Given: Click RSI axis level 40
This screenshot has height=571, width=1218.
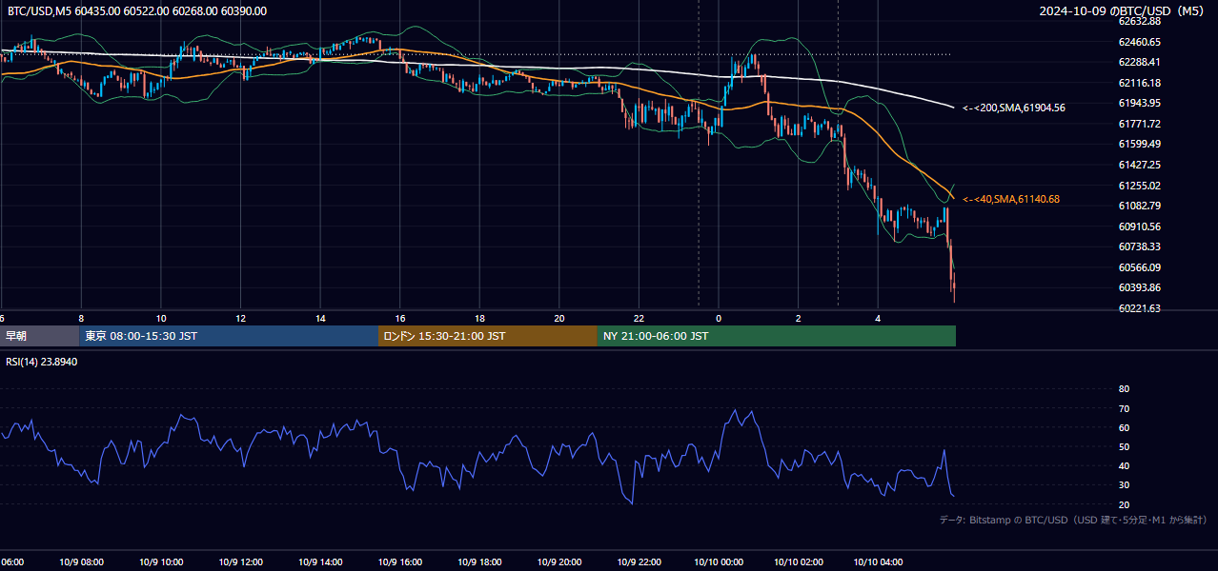Looking at the screenshot, I should (x=1124, y=465).
